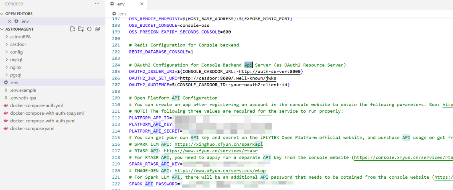
Task: Close .env in Open Editors list
Action: coord(10,21)
